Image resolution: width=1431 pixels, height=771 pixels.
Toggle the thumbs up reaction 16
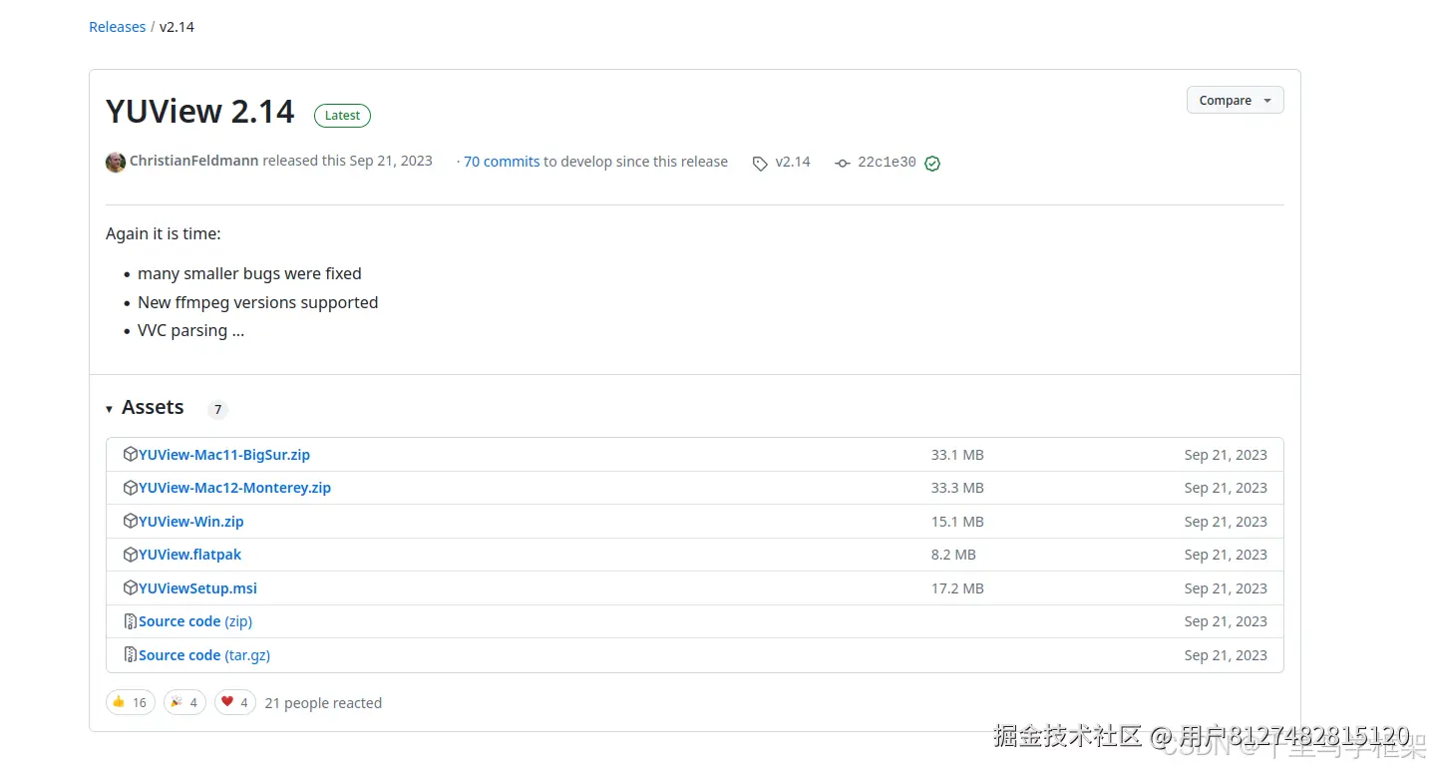[131, 702]
